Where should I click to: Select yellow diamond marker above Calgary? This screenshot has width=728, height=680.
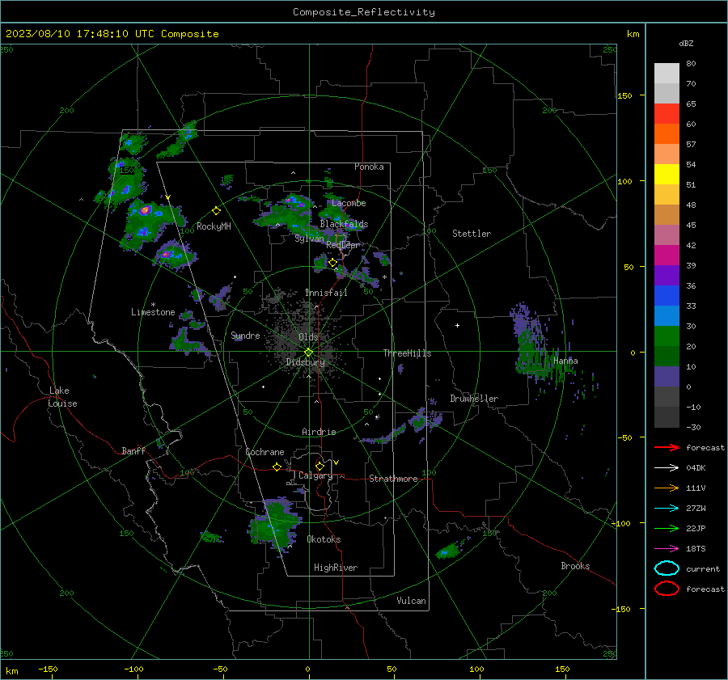click(320, 466)
